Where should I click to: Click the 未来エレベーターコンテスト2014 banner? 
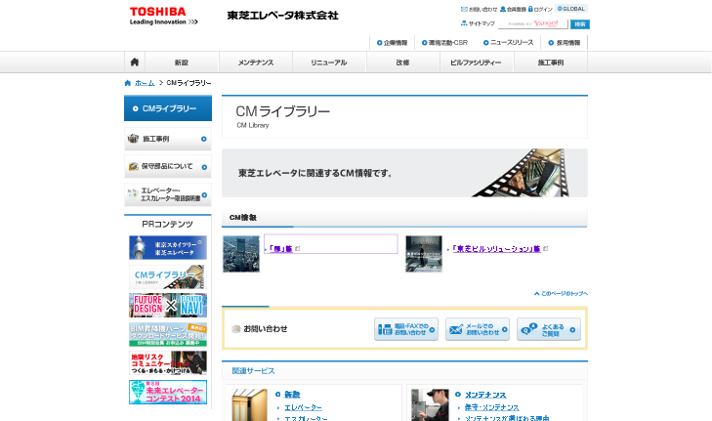tap(168, 392)
